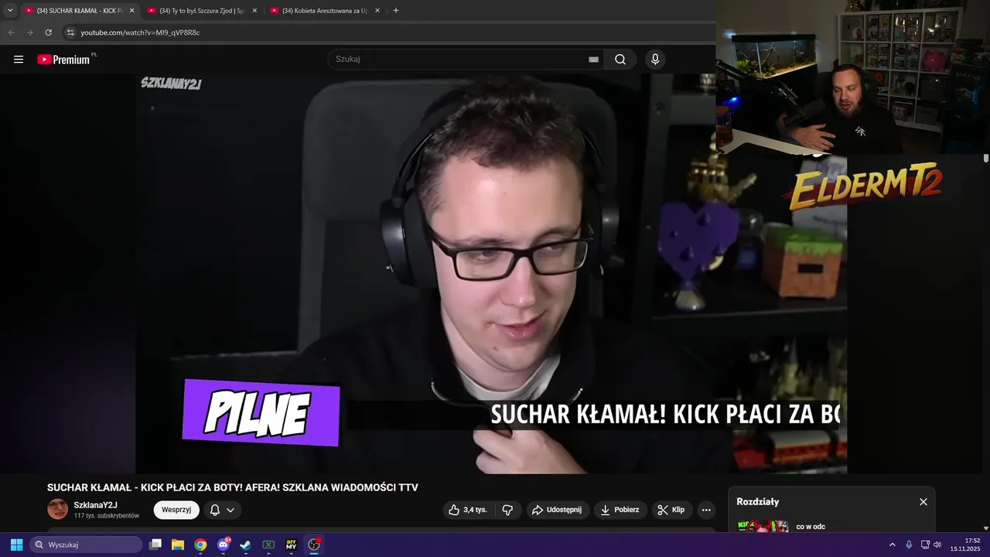Open a new browser tab
Image resolution: width=990 pixels, height=557 pixels.
tap(396, 11)
